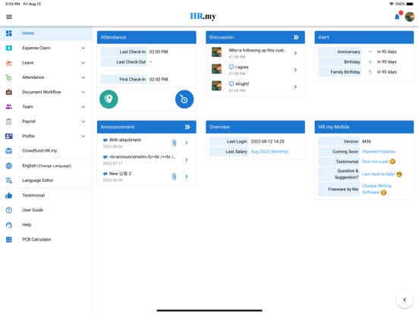Open 'Alright!' discussion arrow
This screenshot has height=314, width=419.
point(295,86)
